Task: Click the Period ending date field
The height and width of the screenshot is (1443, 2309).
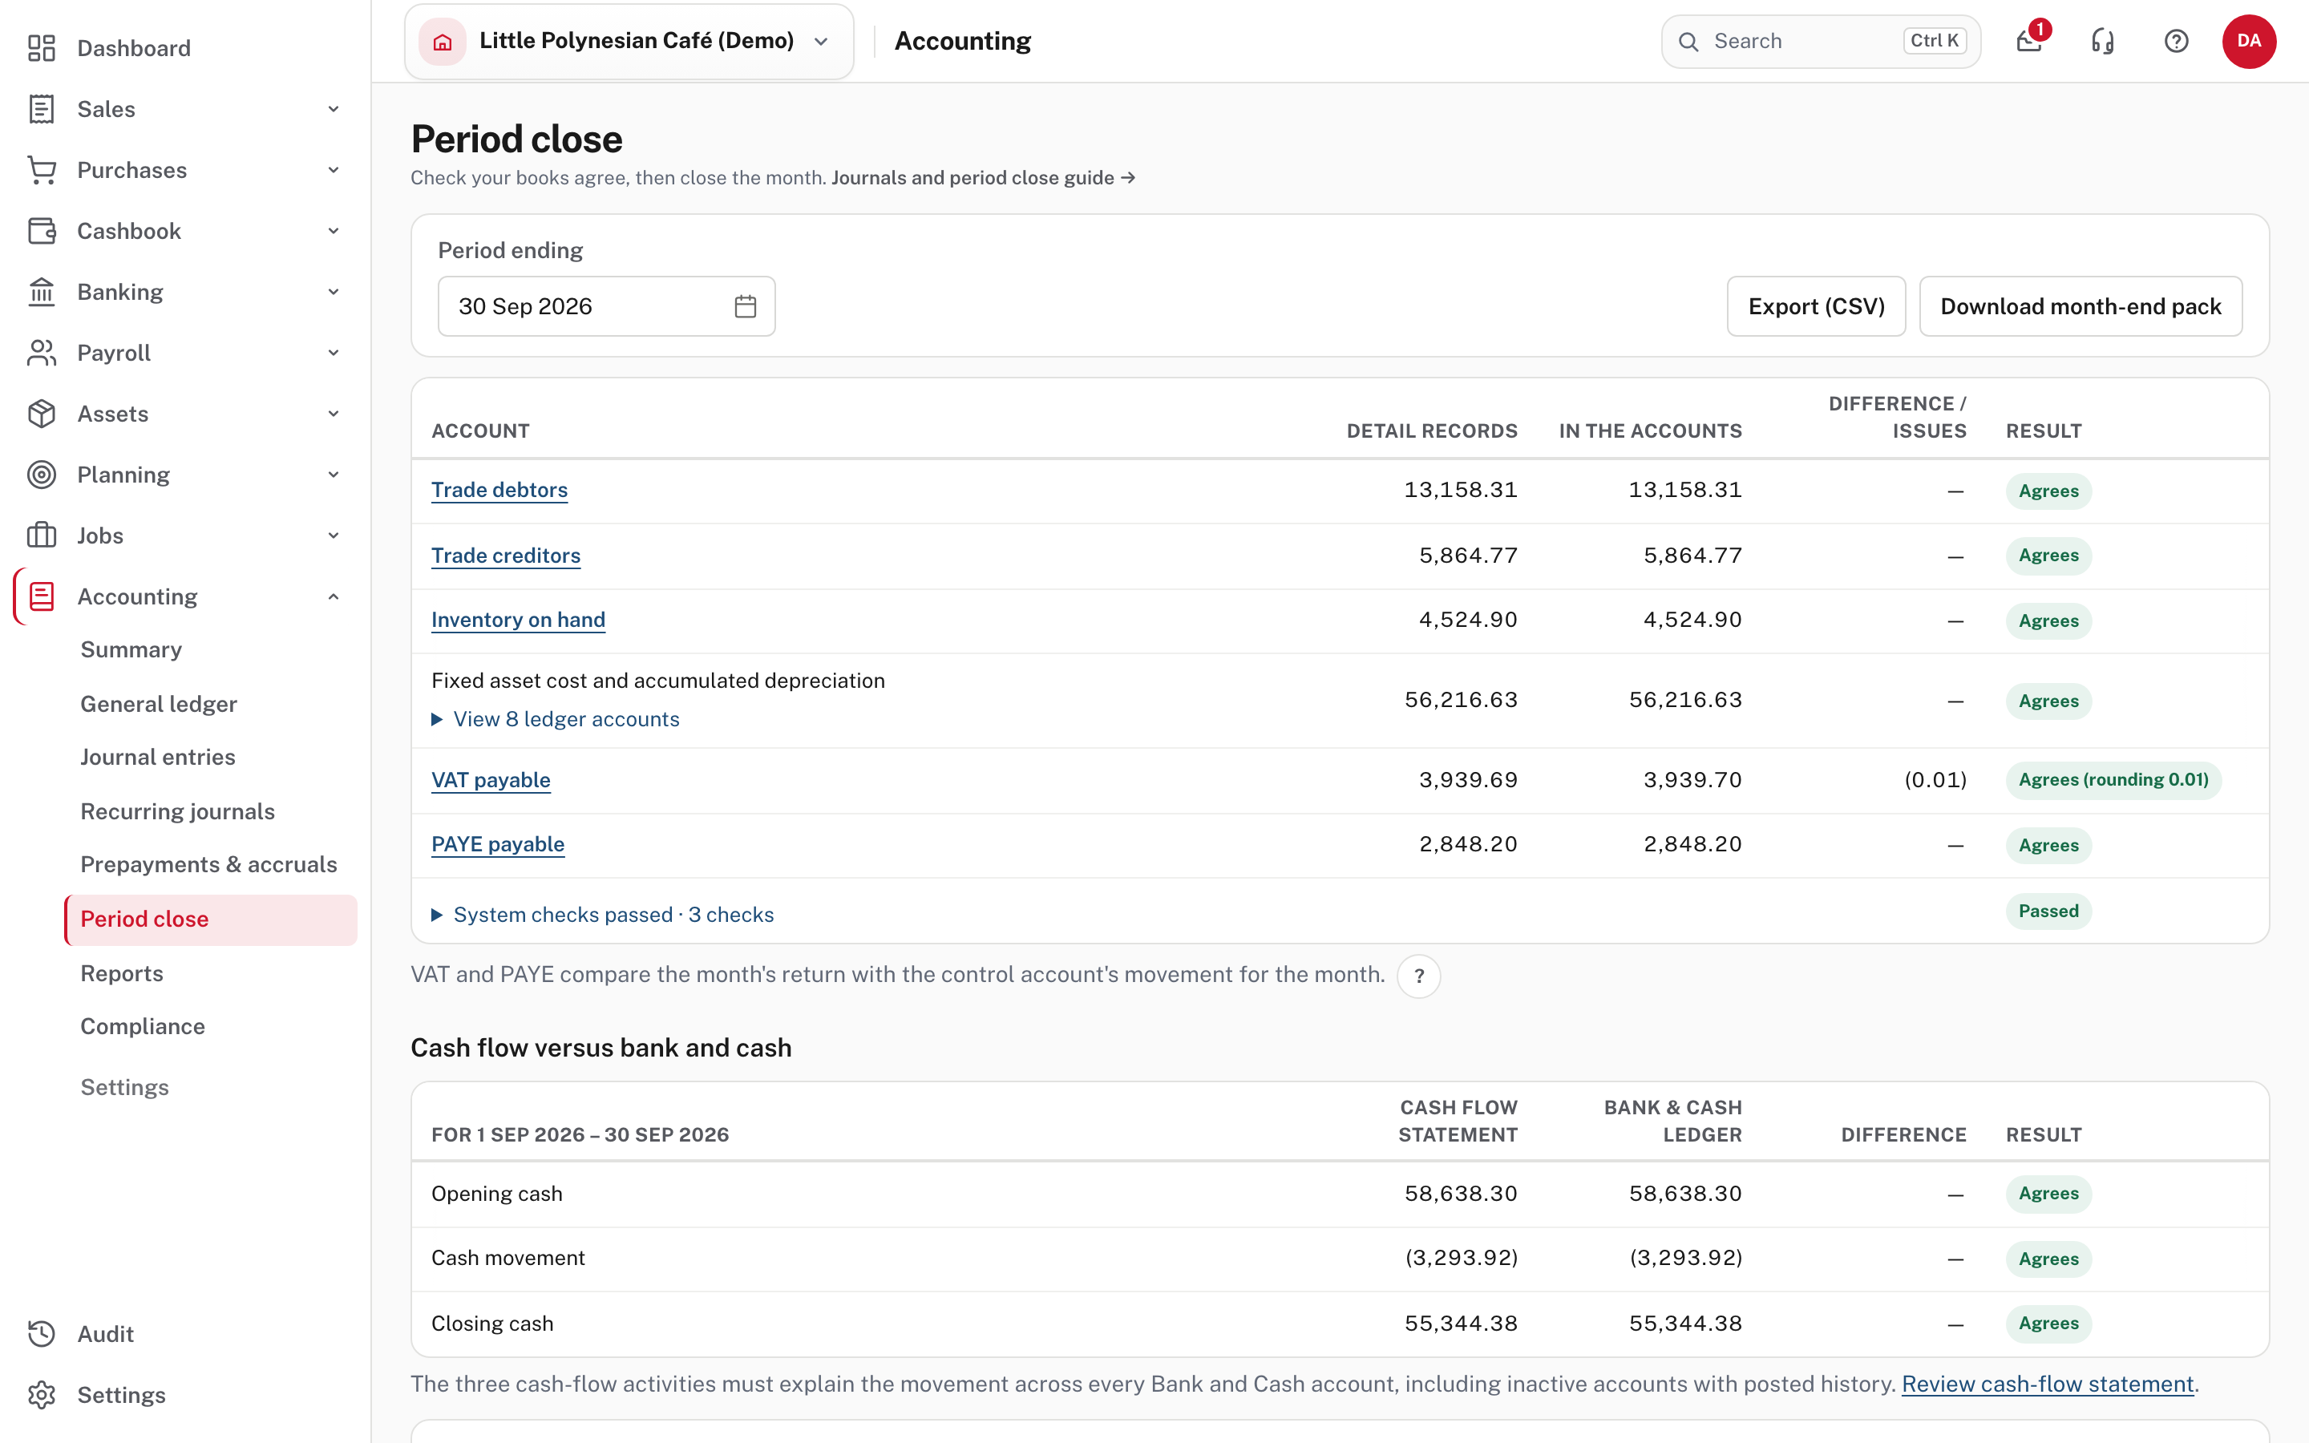Action: (x=606, y=306)
